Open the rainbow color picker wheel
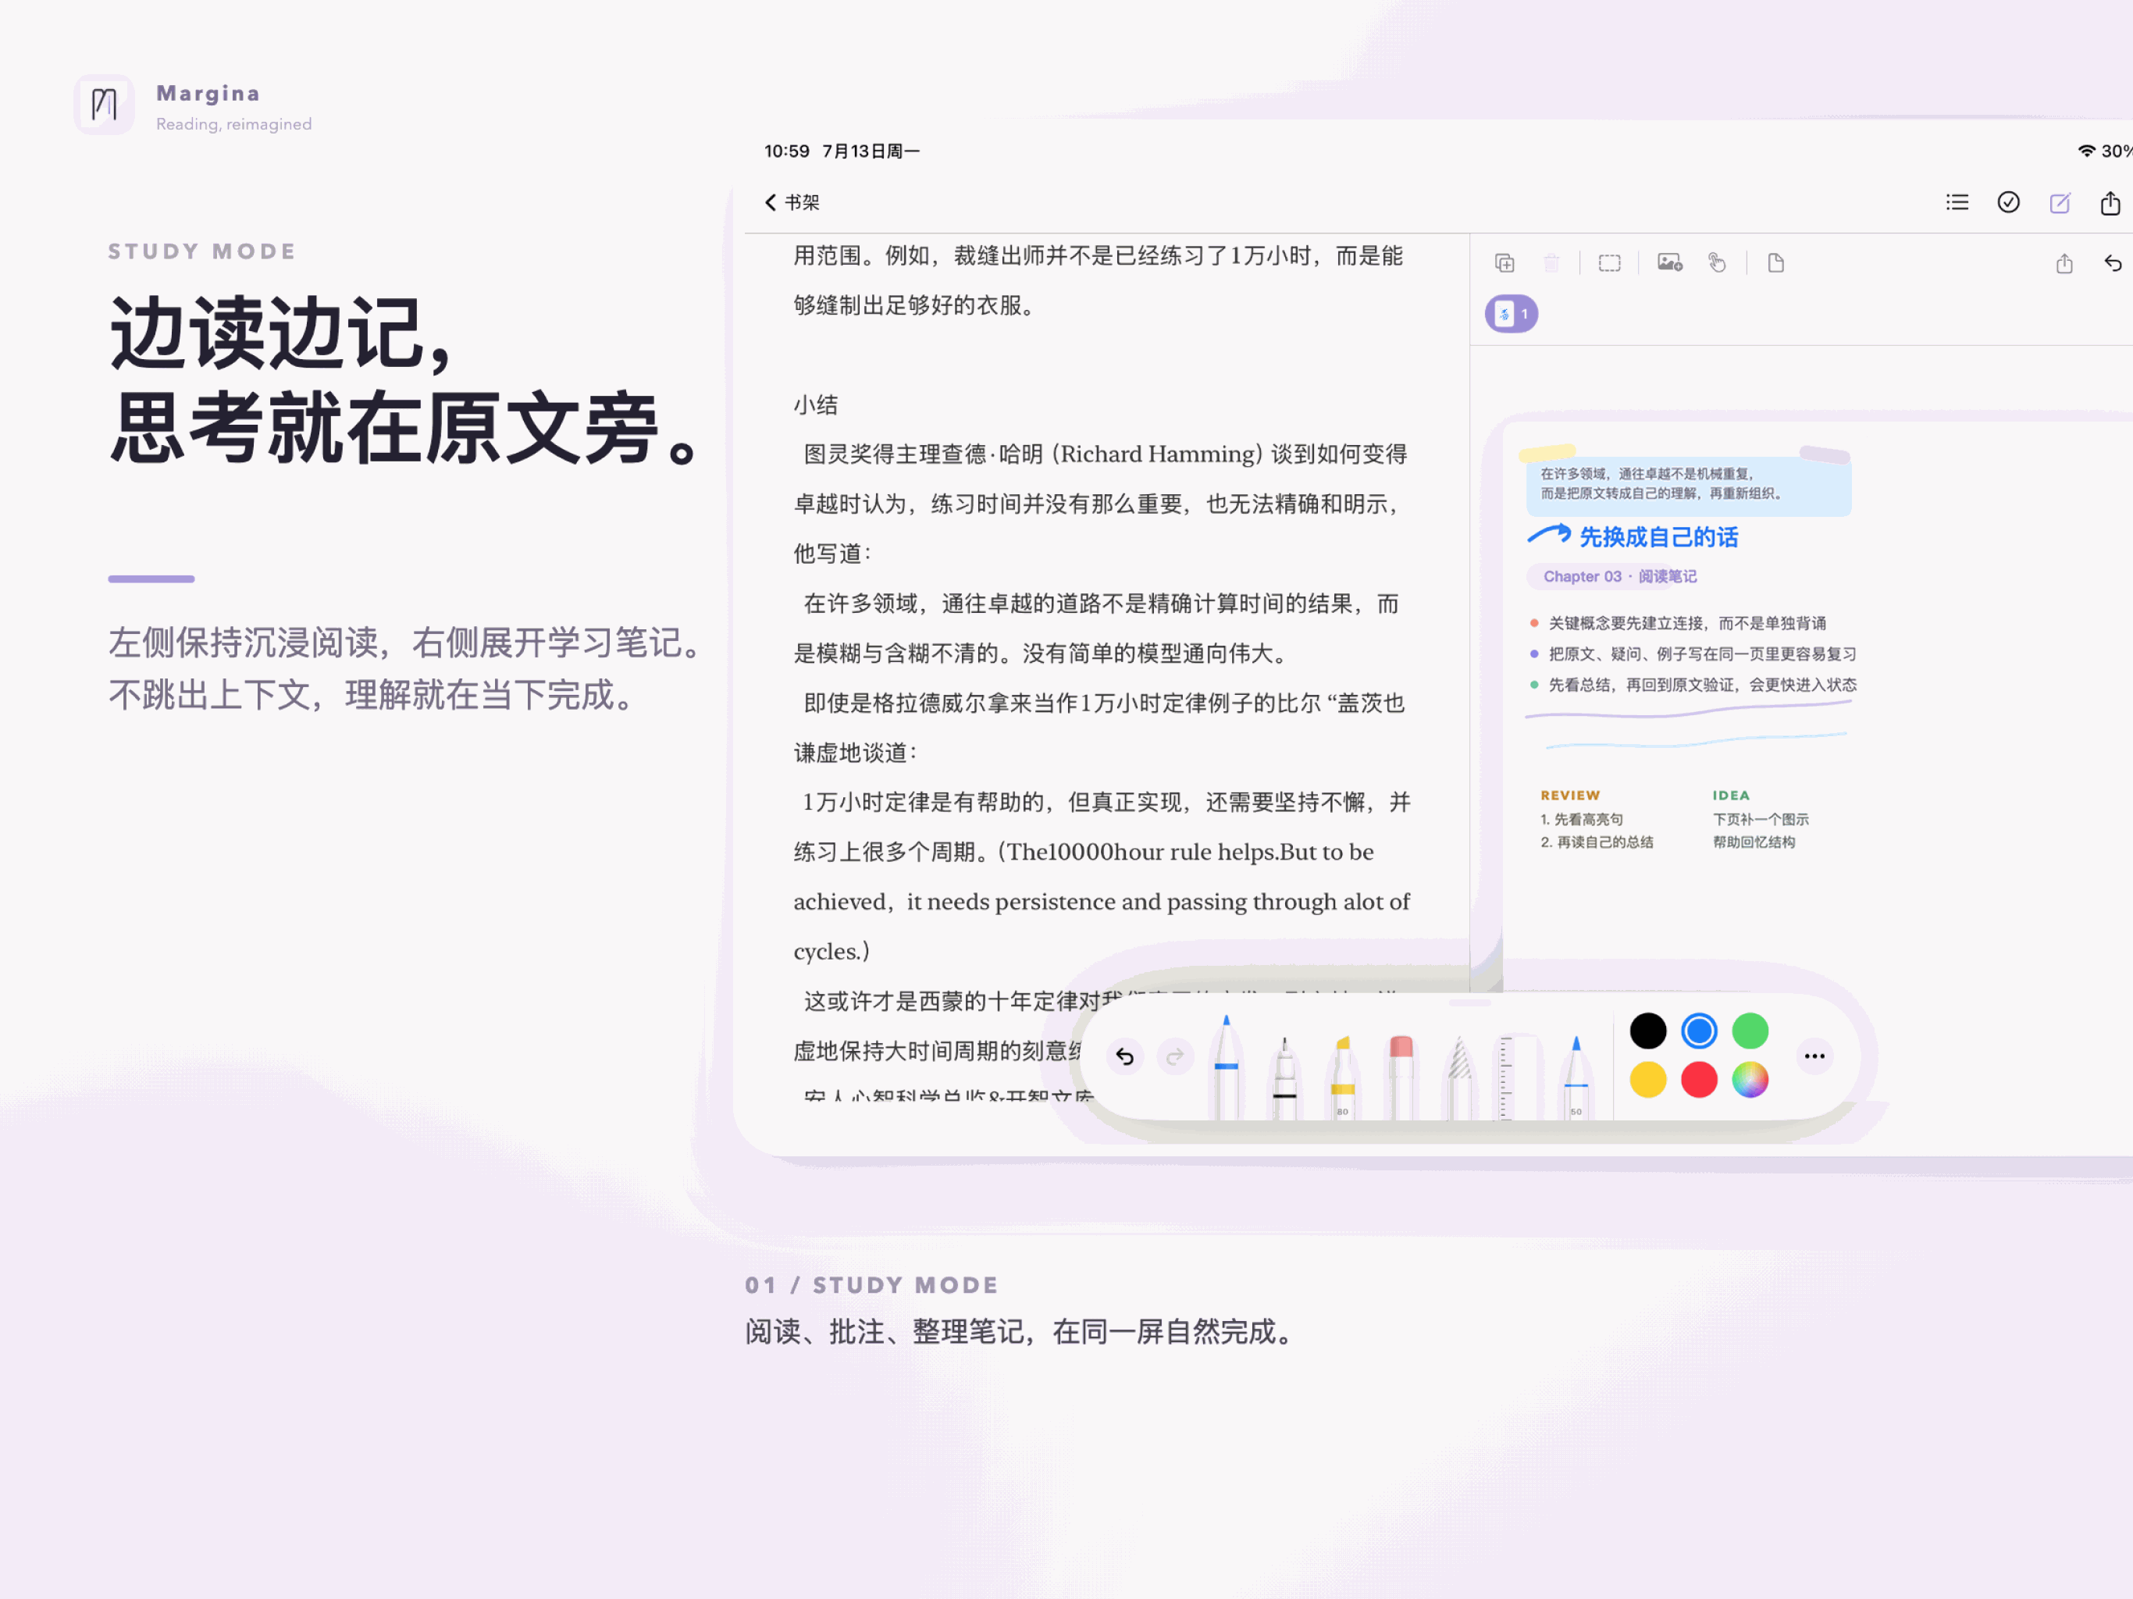 click(x=1749, y=1079)
